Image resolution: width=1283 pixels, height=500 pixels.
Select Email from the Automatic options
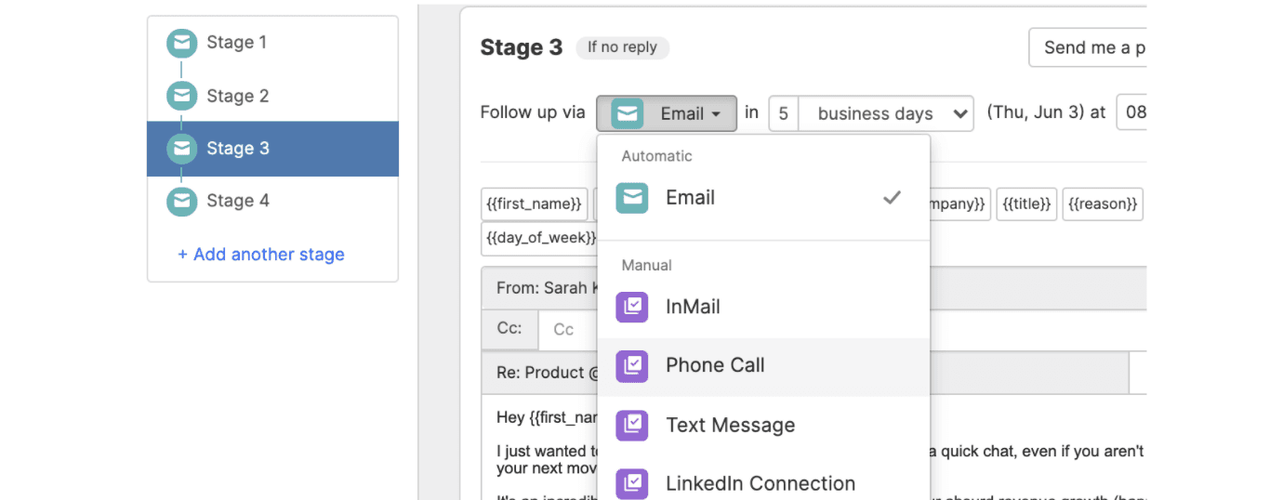pos(690,198)
